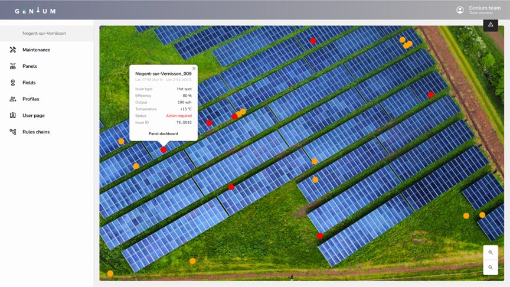Close the Nogent-sur-Vernisson_009 popup
The width and height of the screenshot is (510, 287).
[194, 69]
